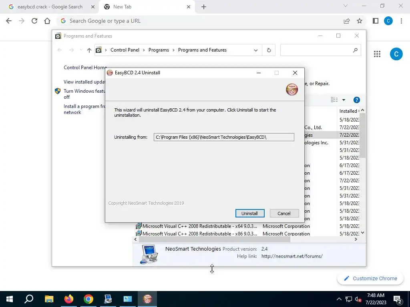Image resolution: width=410 pixels, height=307 pixels.
Task: Show hidden tray icons
Action: coord(339,299)
